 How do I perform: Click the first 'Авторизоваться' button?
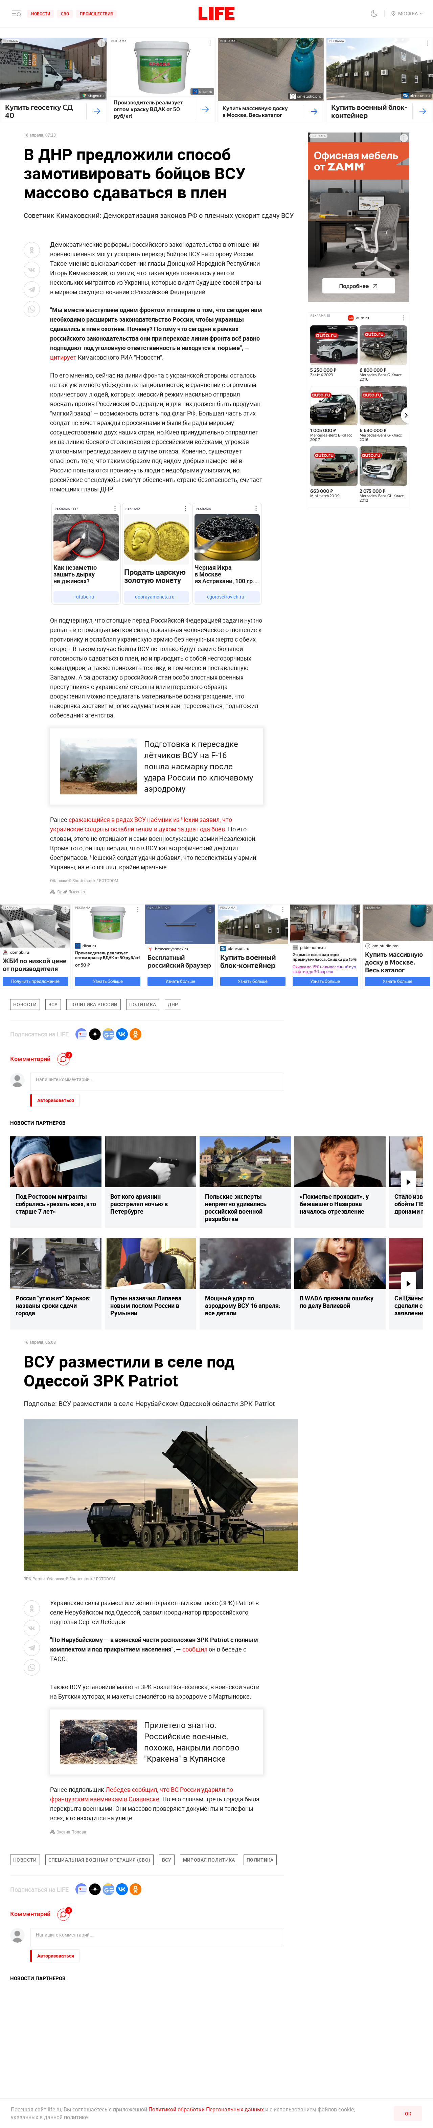pos(54,1100)
